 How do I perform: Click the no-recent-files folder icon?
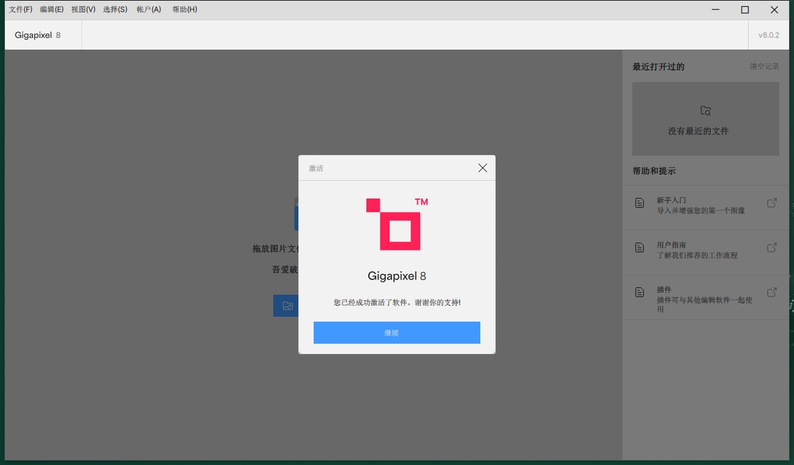pyautogui.click(x=705, y=111)
